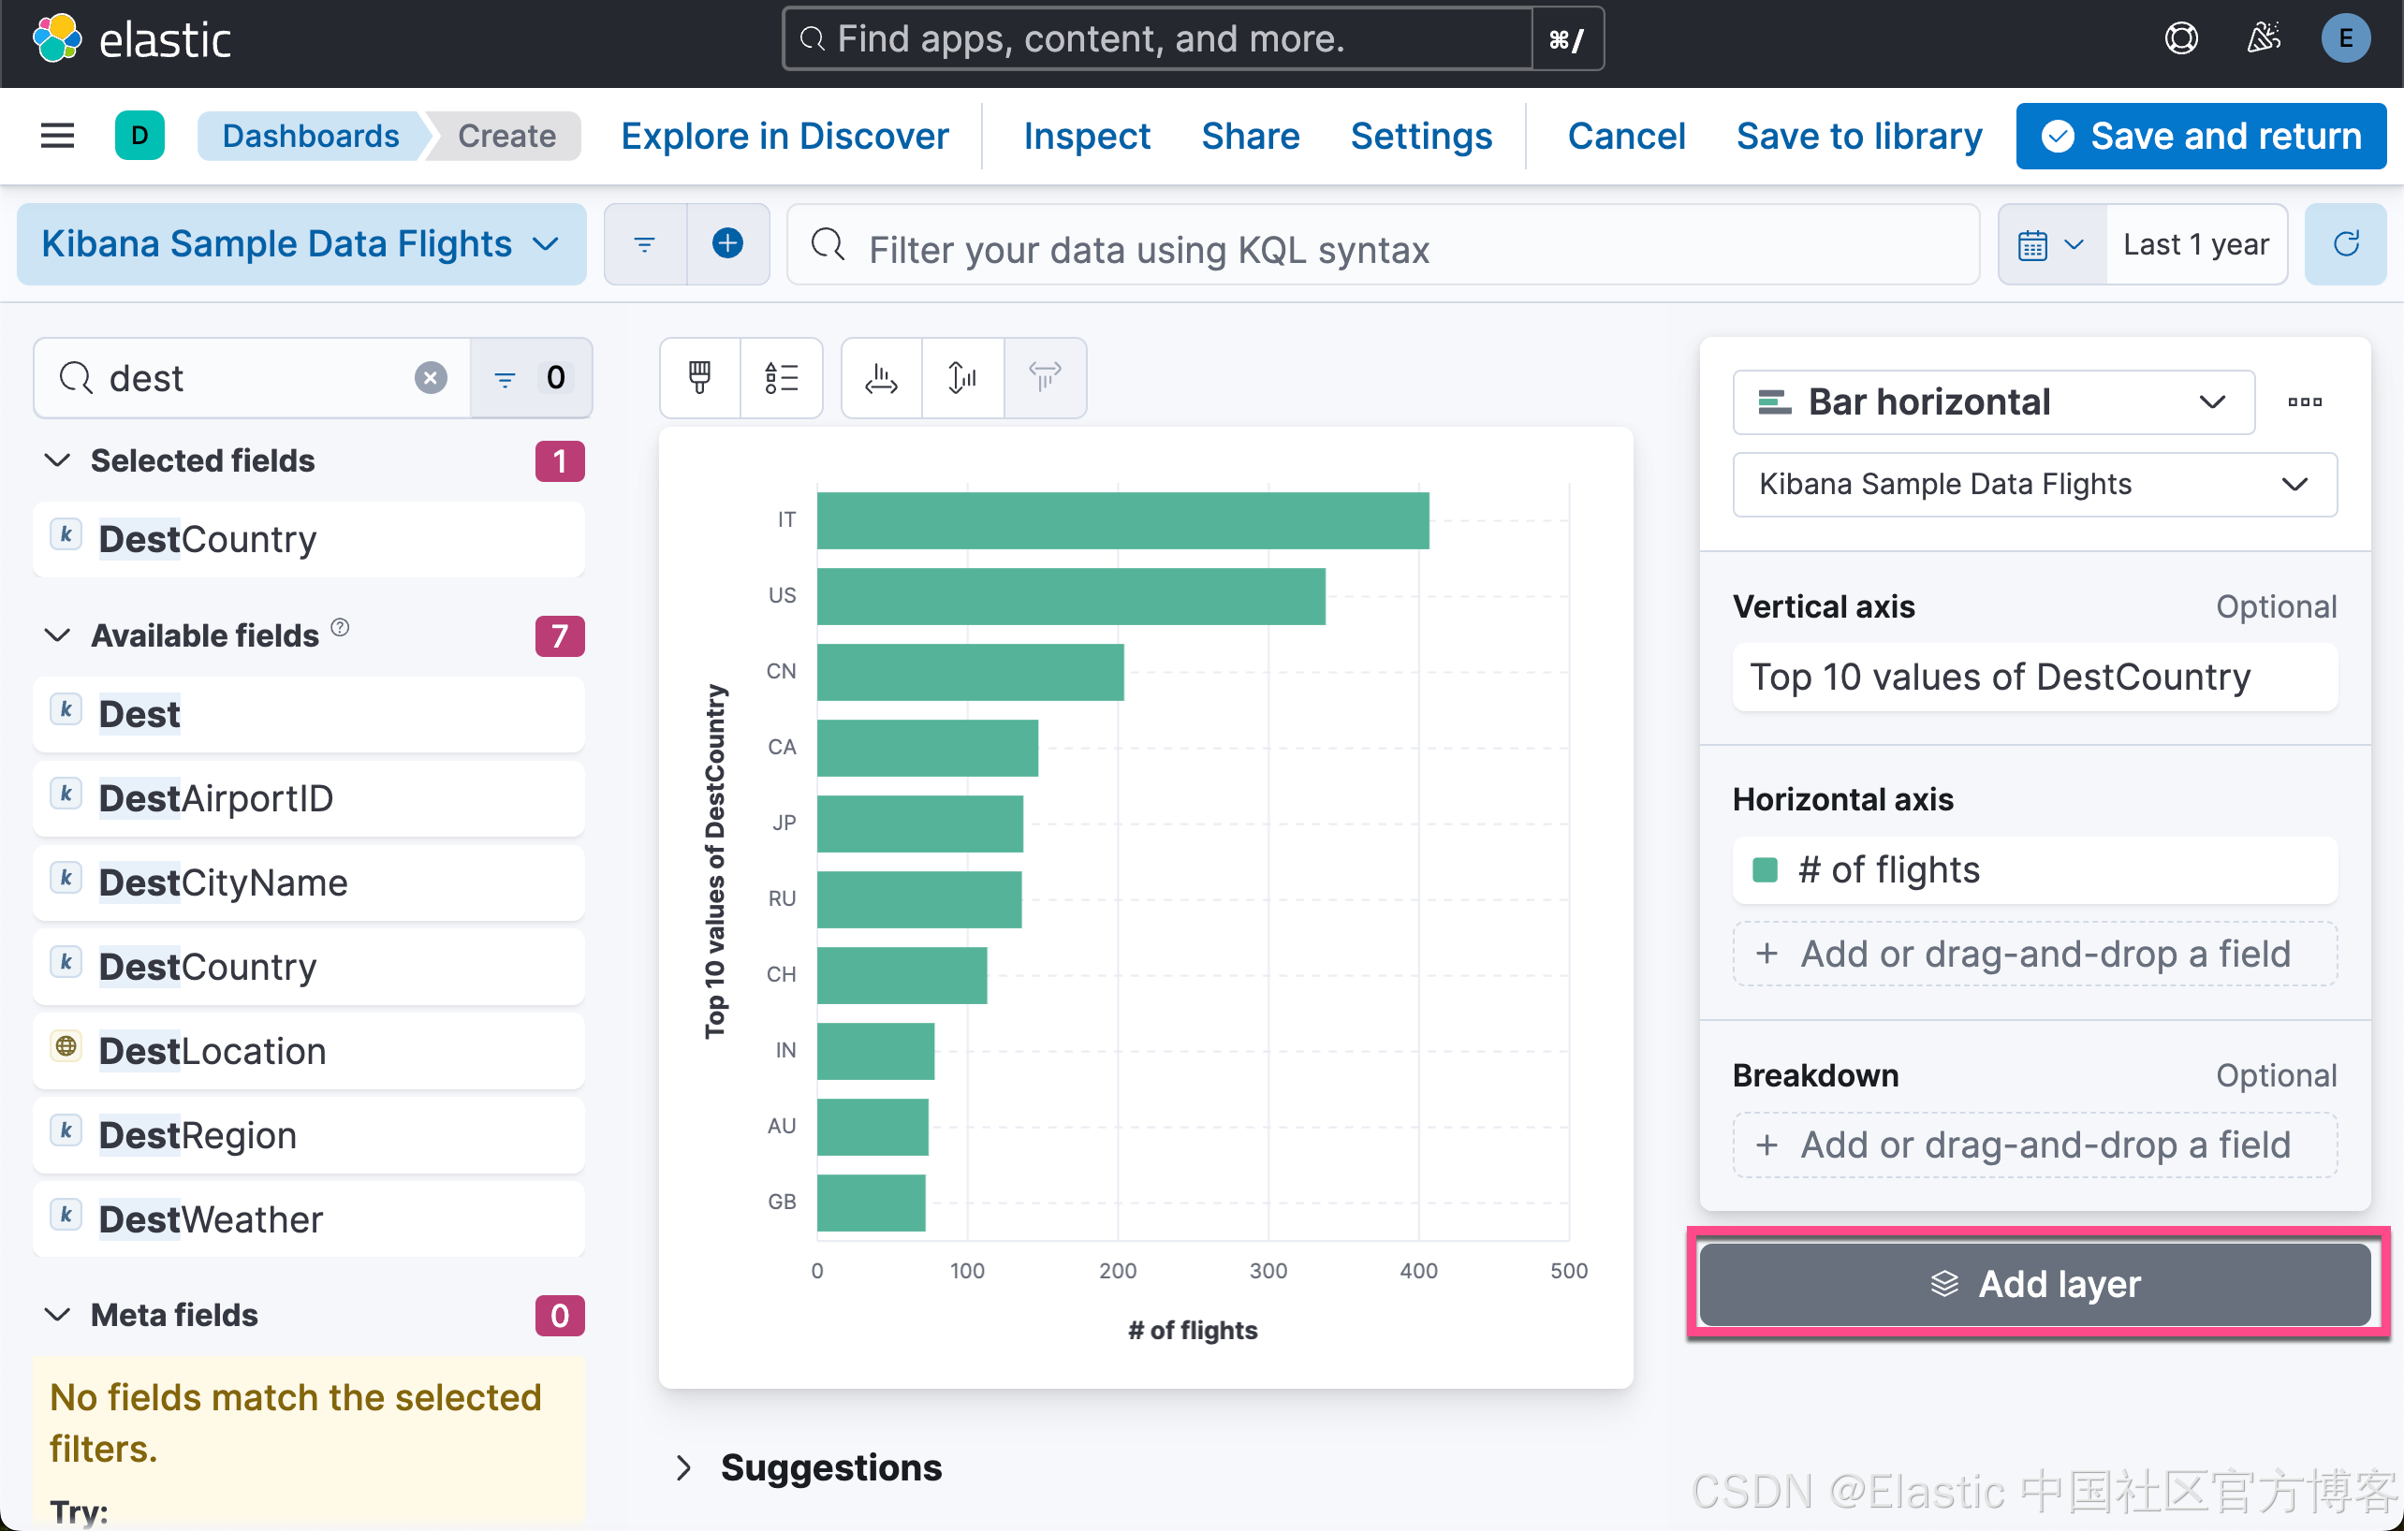Click the refresh query icon
The height and width of the screenshot is (1531, 2404).
coord(2345,244)
